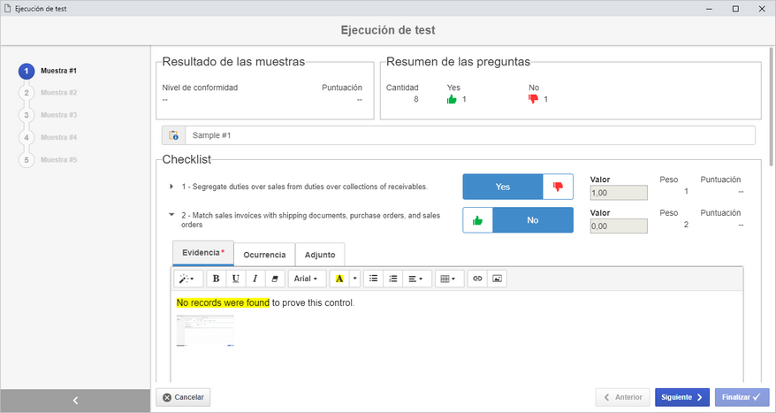The image size is (776, 413).
Task: Select step Muestra #4
Action: point(48,137)
